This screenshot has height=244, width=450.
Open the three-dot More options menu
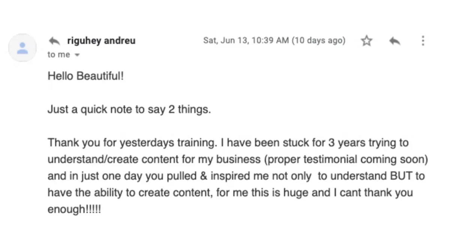pyautogui.click(x=423, y=40)
